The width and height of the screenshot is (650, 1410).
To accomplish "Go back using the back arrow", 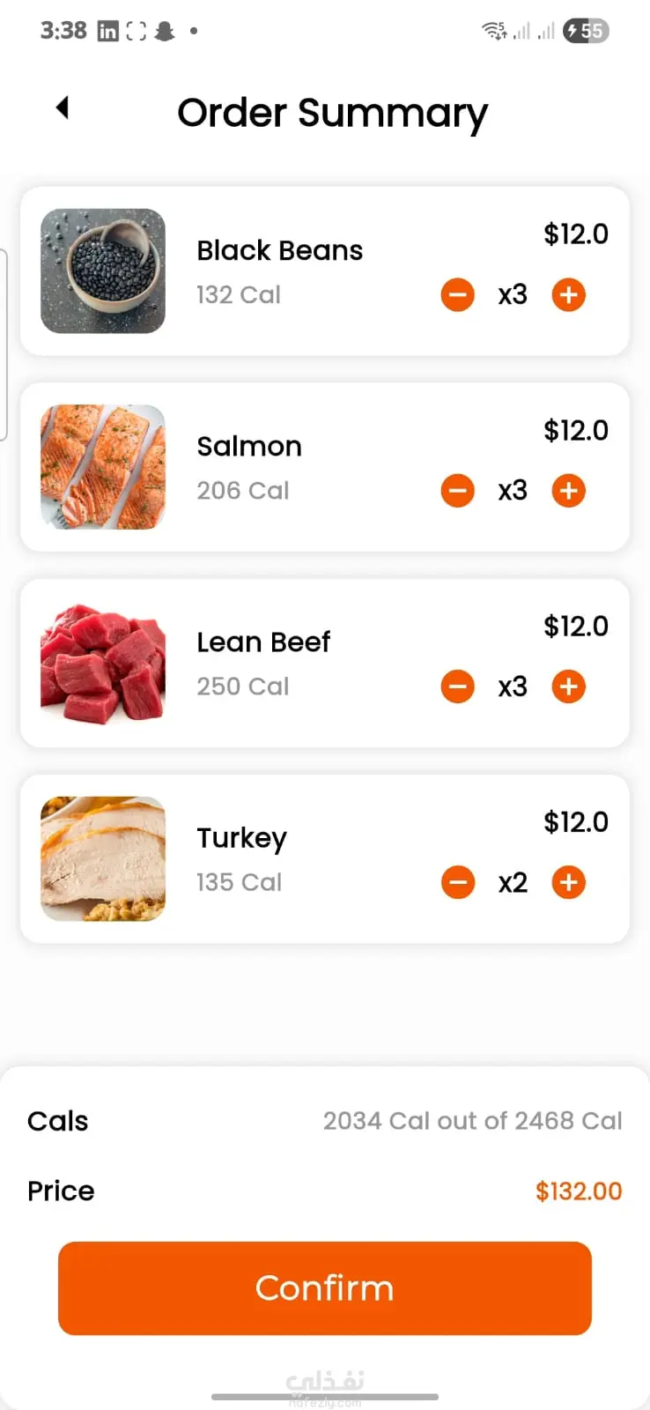I will (x=62, y=108).
